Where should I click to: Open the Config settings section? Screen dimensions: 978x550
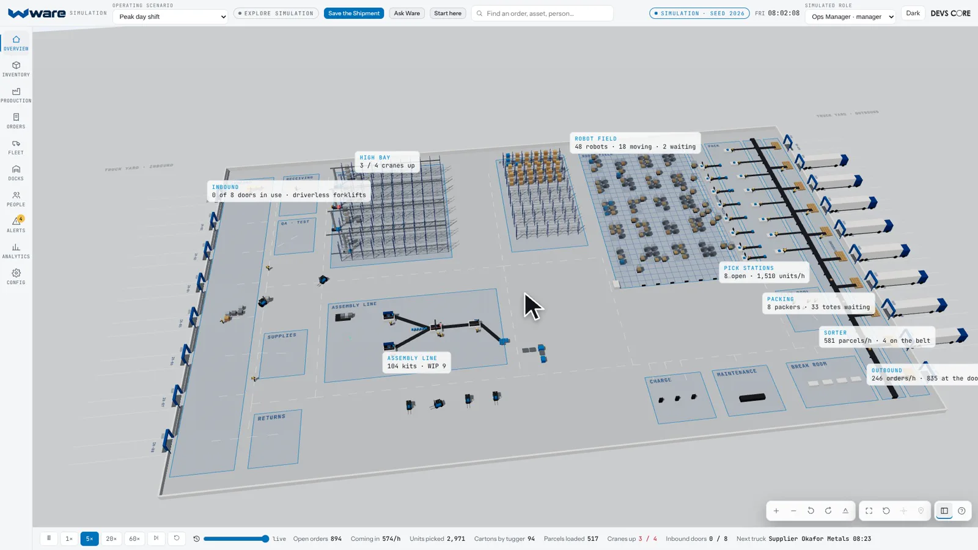click(x=16, y=277)
